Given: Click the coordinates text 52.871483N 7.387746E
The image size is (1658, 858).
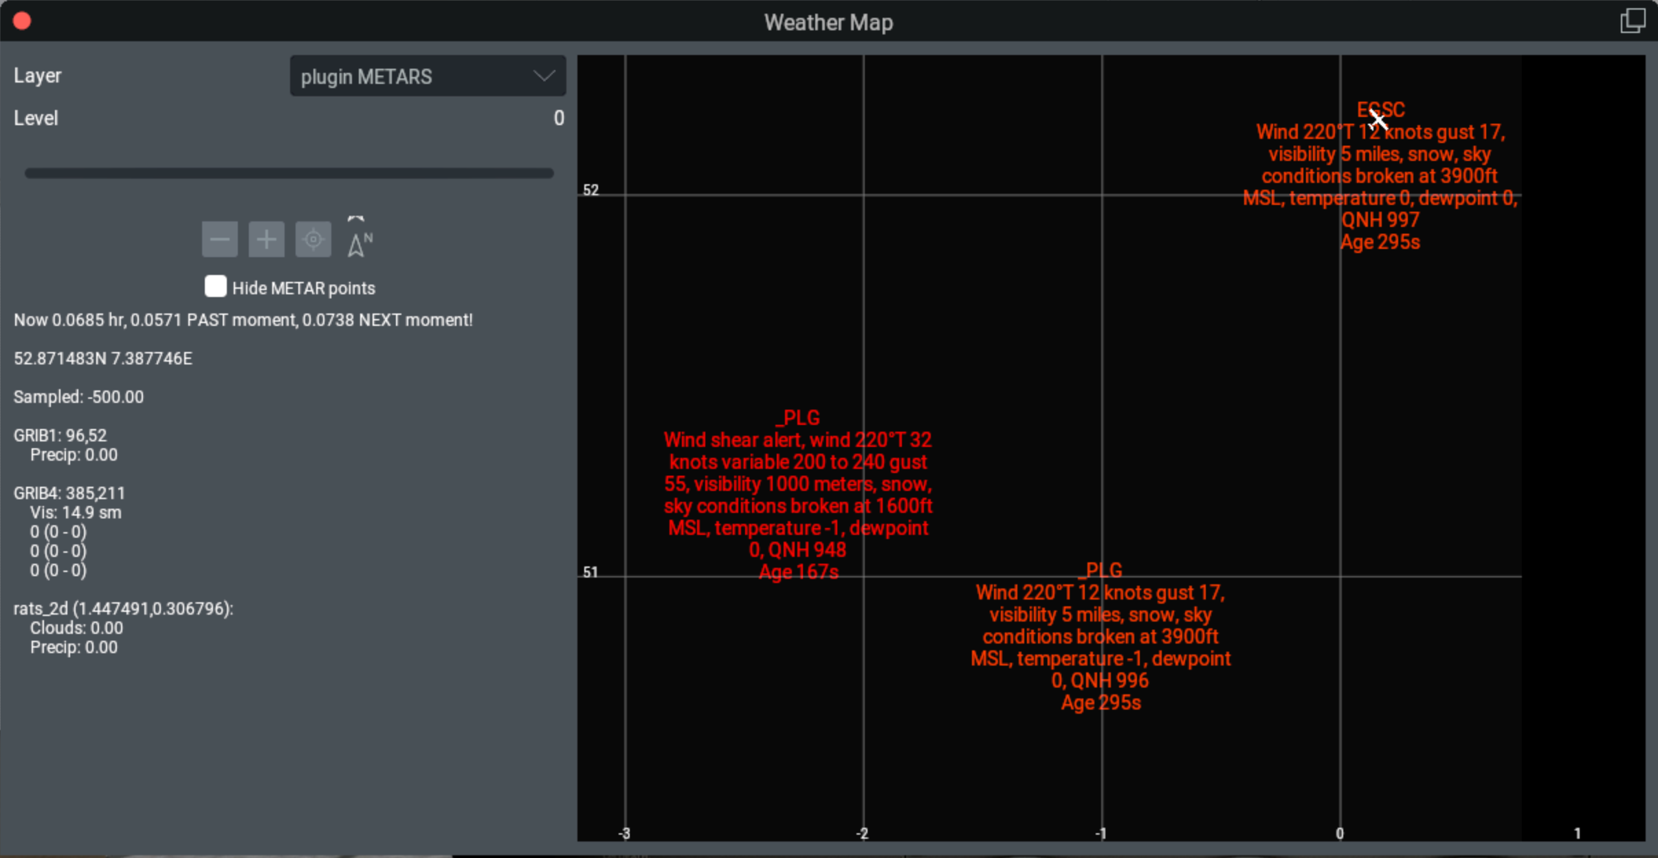Looking at the screenshot, I should coord(103,358).
